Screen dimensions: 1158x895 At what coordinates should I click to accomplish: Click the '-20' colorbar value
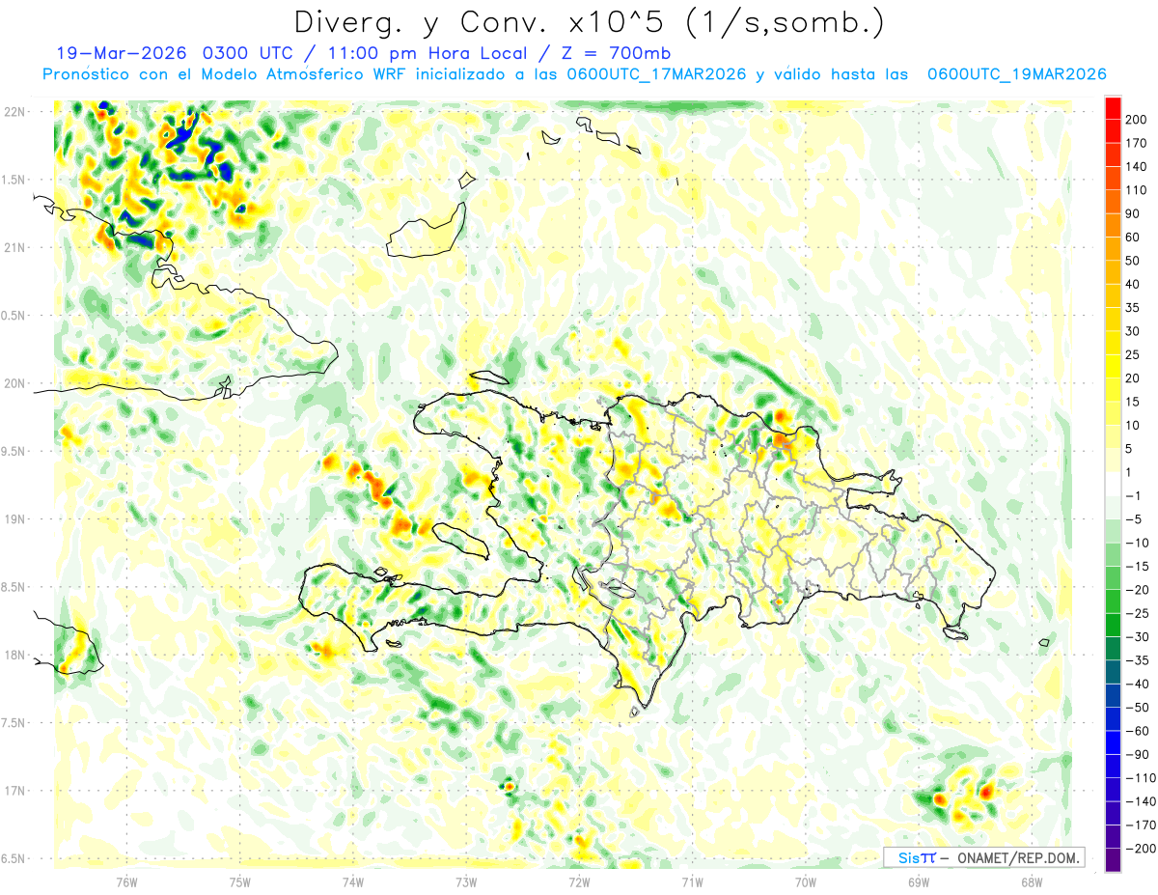(x=1140, y=590)
